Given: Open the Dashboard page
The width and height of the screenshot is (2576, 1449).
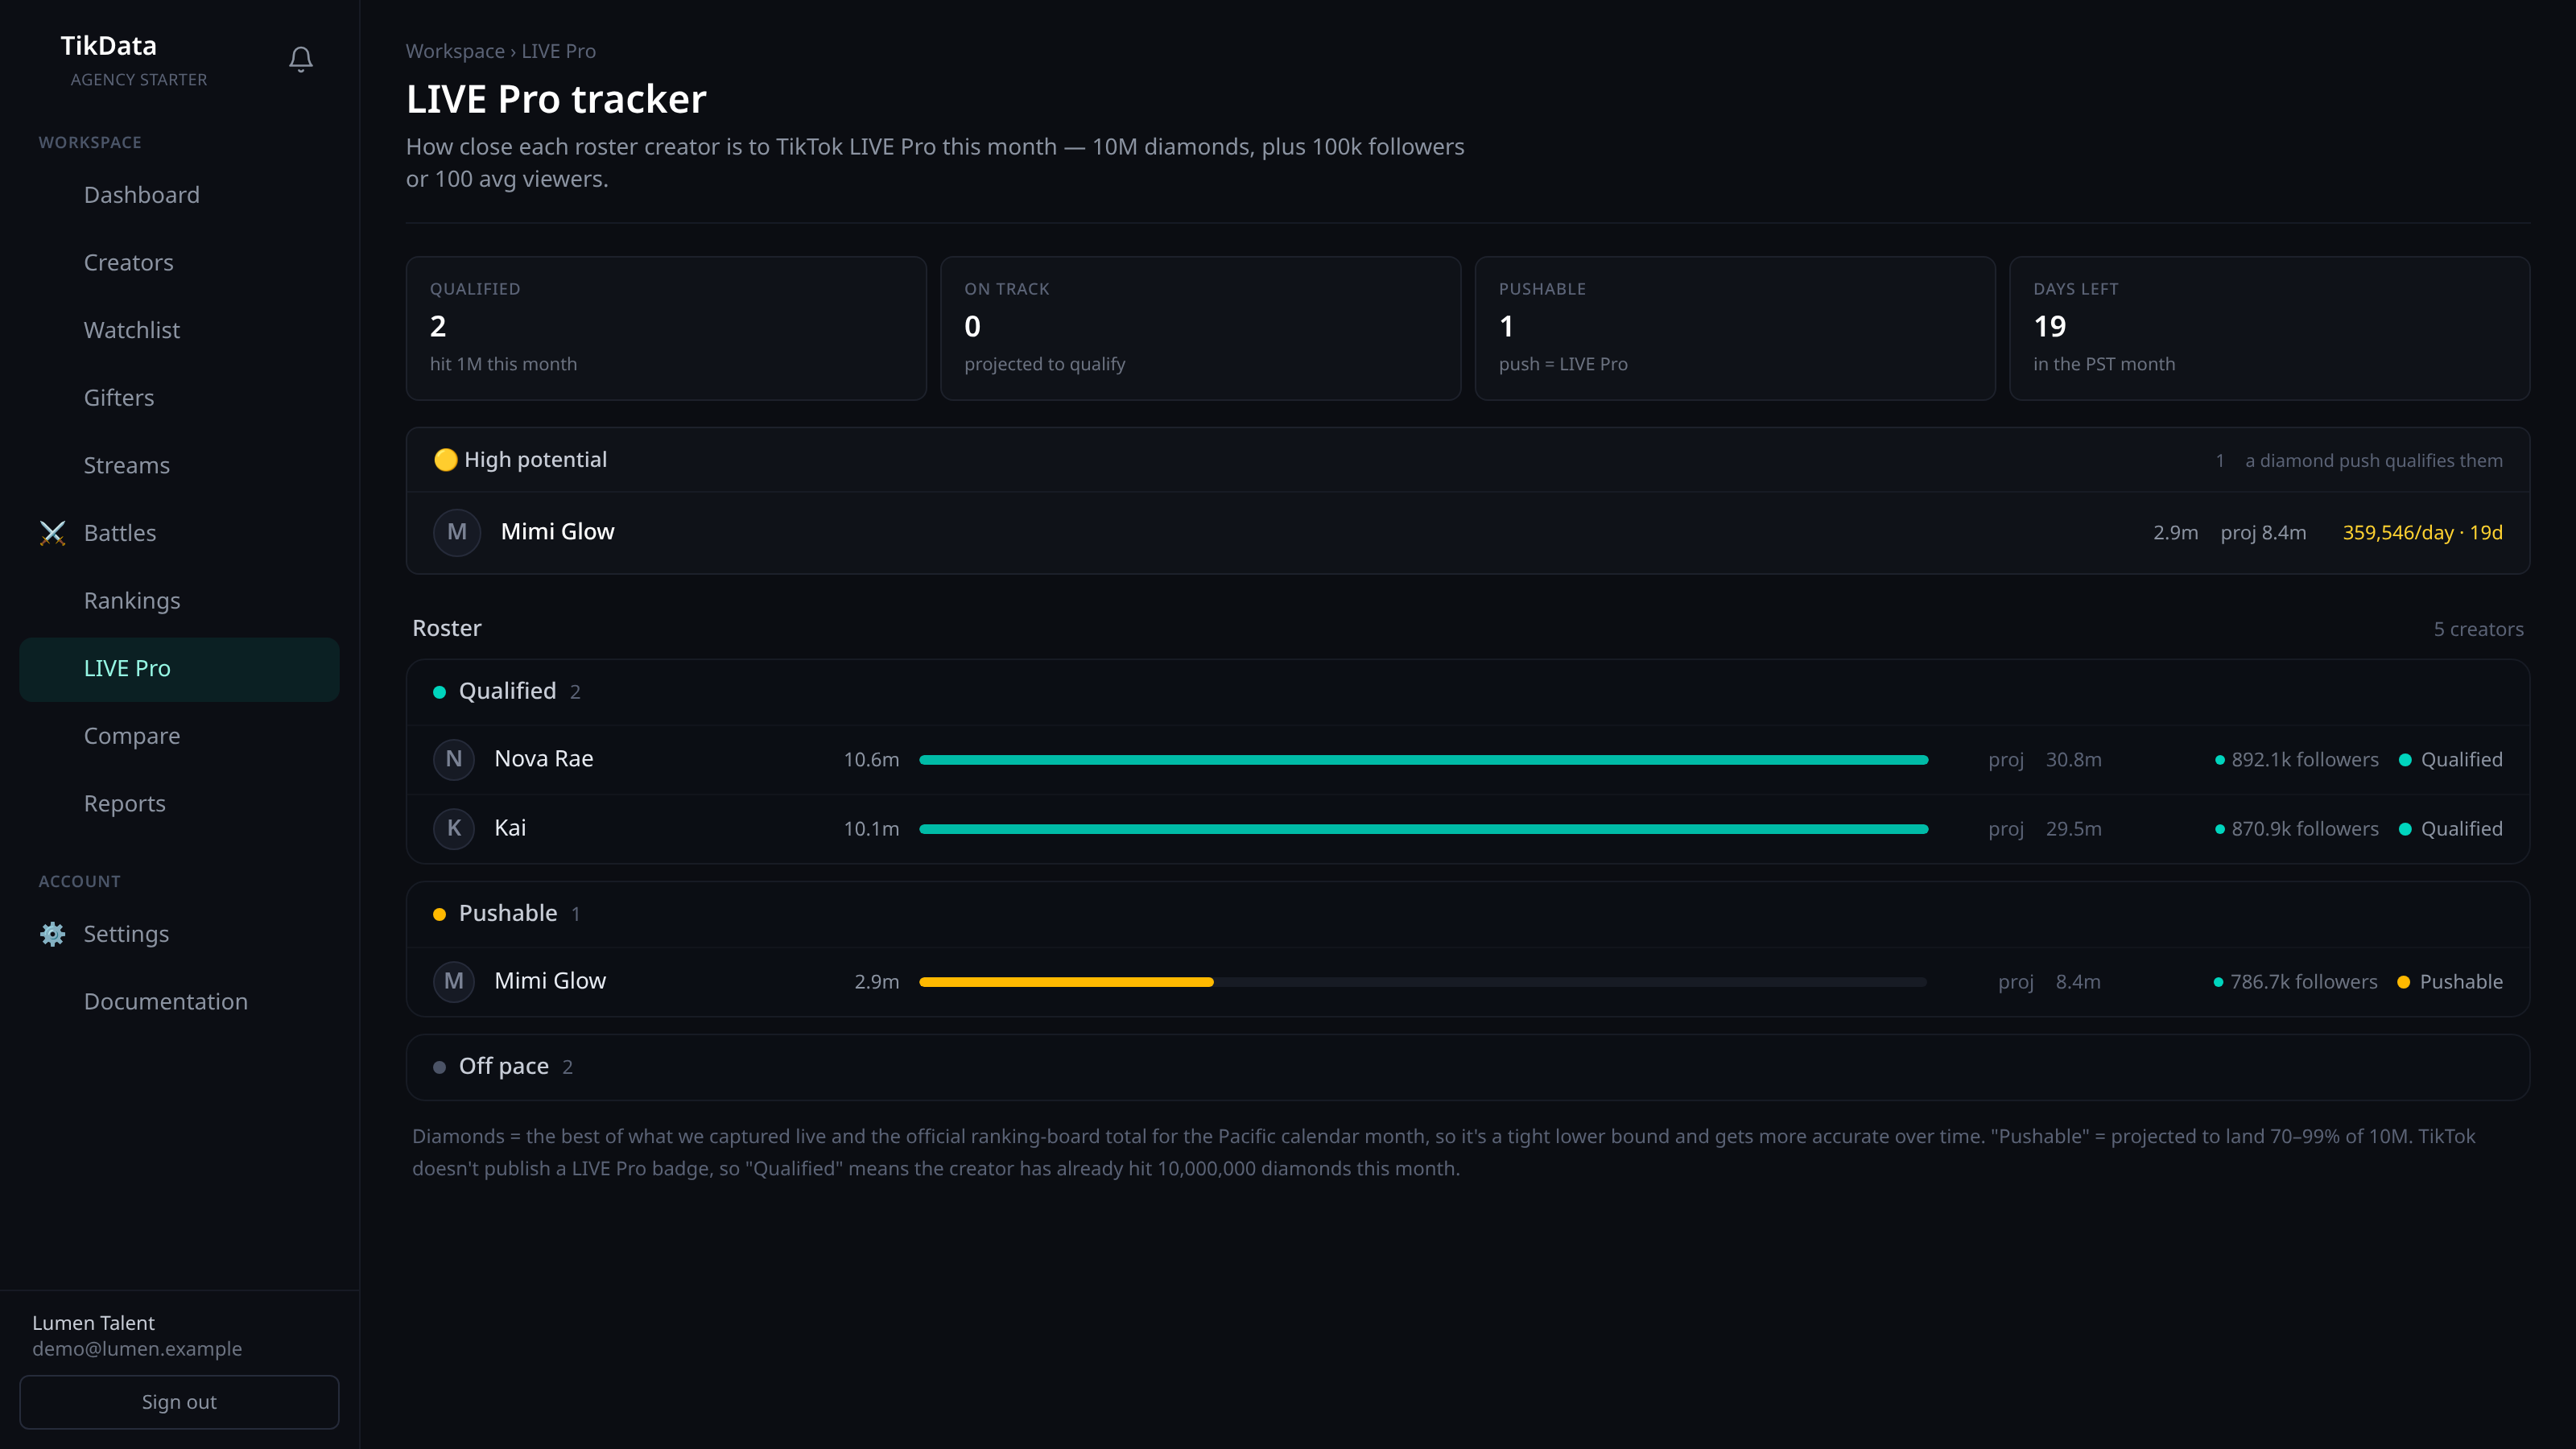Looking at the screenshot, I should point(179,195).
